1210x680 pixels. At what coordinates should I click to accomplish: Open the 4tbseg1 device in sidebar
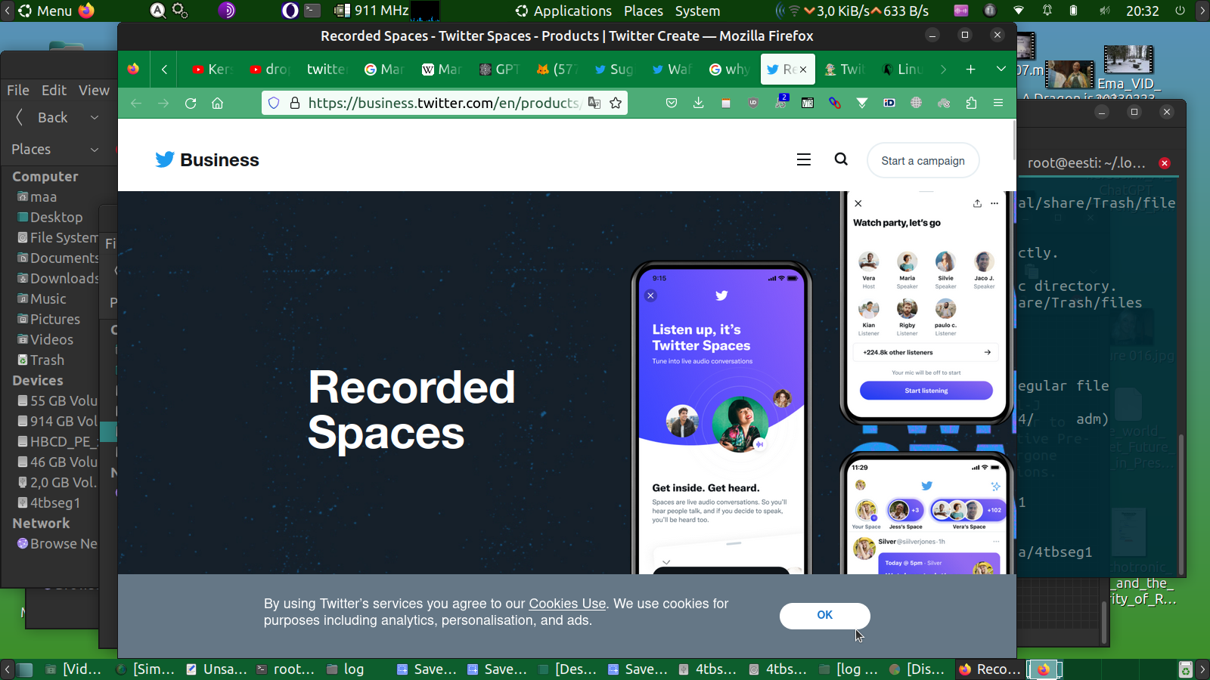tap(49, 503)
